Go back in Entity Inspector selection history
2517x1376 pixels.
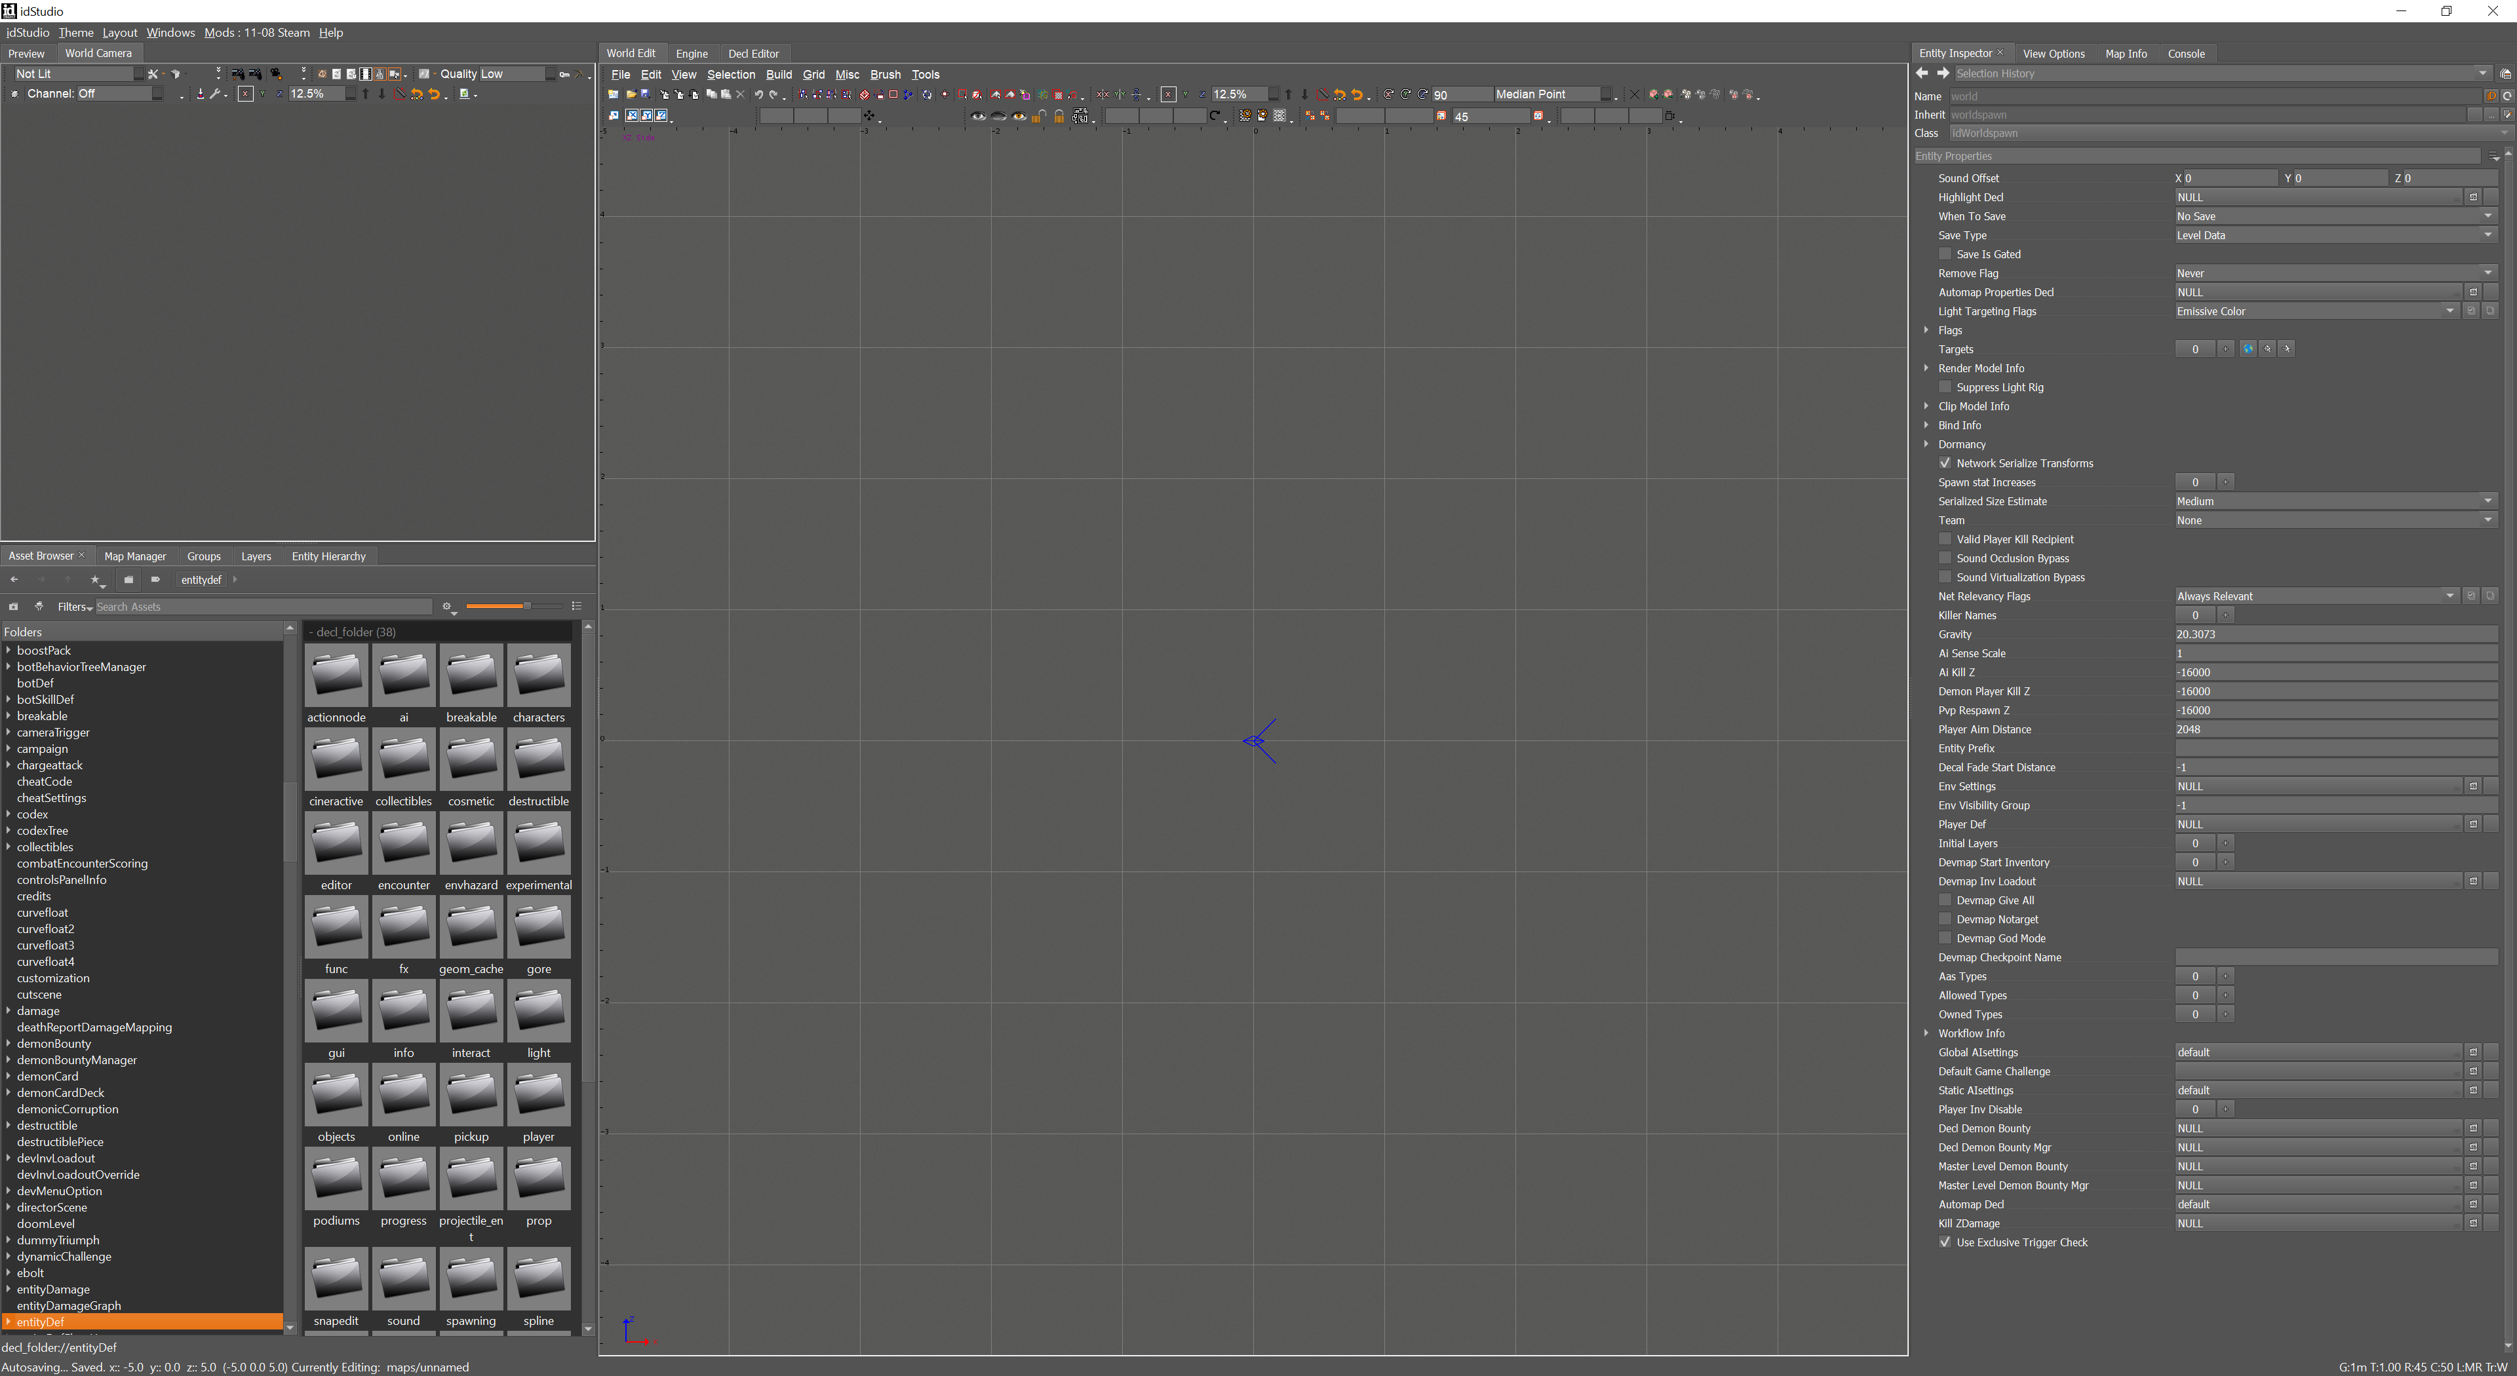point(1922,73)
